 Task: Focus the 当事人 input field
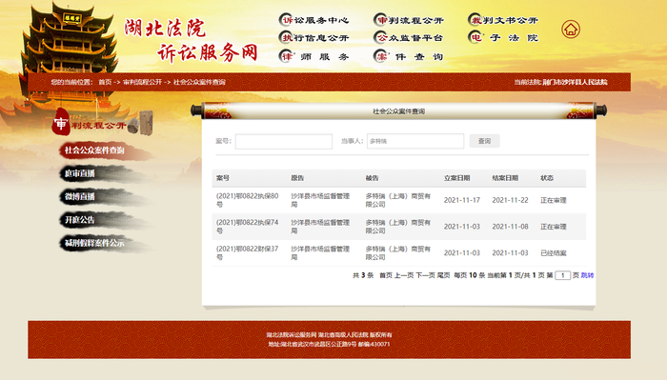[x=415, y=141]
